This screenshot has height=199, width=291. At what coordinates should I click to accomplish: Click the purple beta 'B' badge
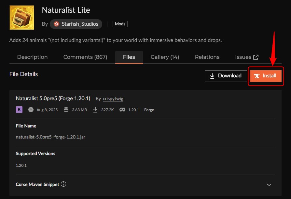point(19,110)
